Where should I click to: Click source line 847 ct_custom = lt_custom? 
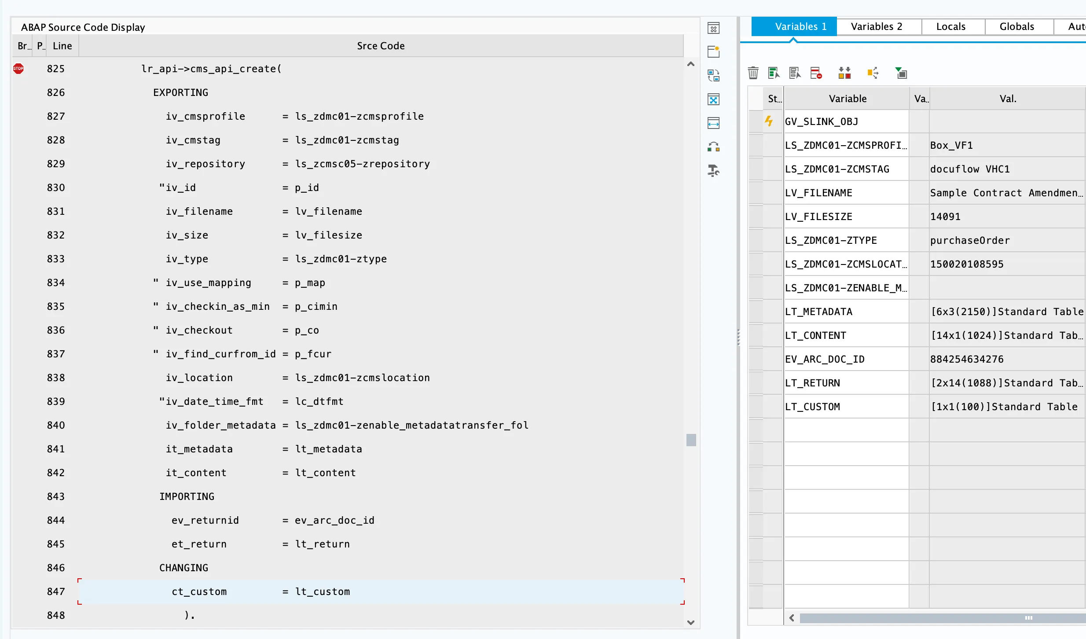381,591
